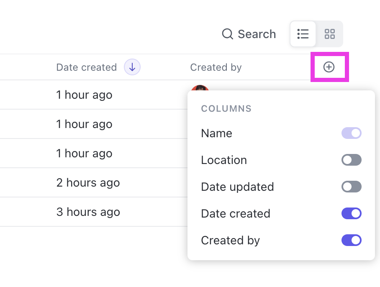Switch to list view layout
The height and width of the screenshot is (287, 380).
303,34
